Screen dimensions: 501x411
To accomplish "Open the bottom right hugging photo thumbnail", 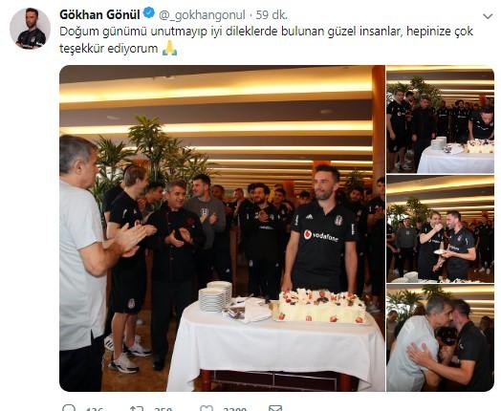I will pyautogui.click(x=441, y=337).
